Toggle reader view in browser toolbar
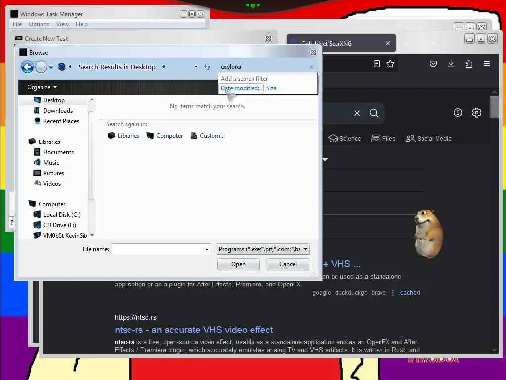The image size is (506, 380). pos(376,64)
